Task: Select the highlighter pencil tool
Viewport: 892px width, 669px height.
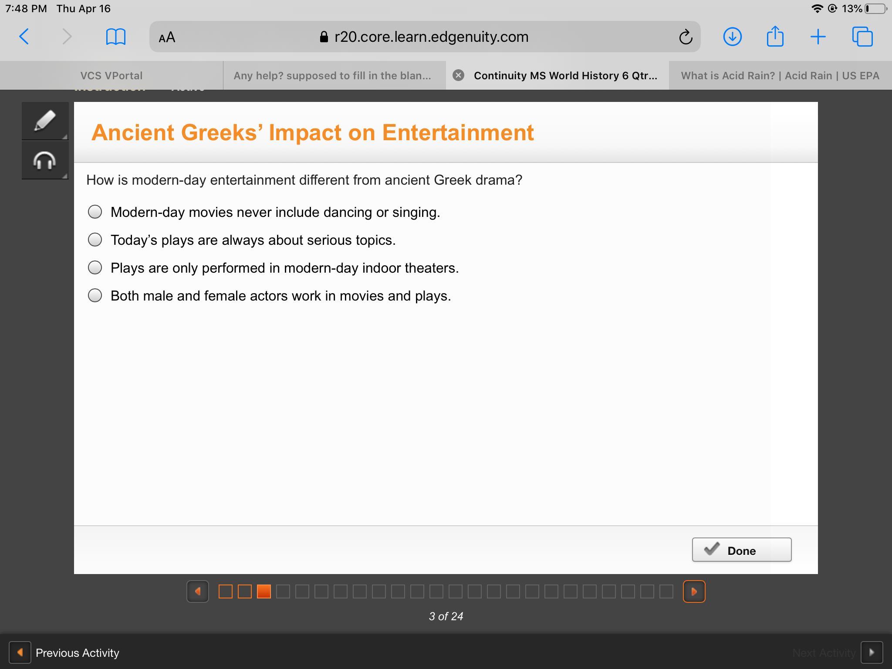Action: (x=45, y=121)
